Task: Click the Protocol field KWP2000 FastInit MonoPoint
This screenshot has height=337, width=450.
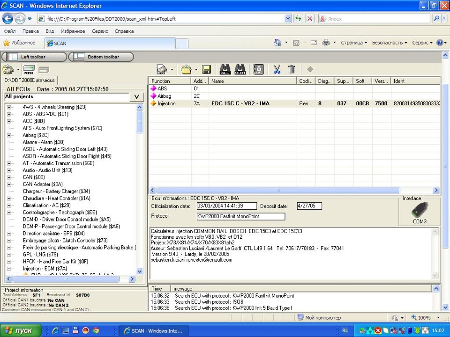Action: click(x=241, y=216)
